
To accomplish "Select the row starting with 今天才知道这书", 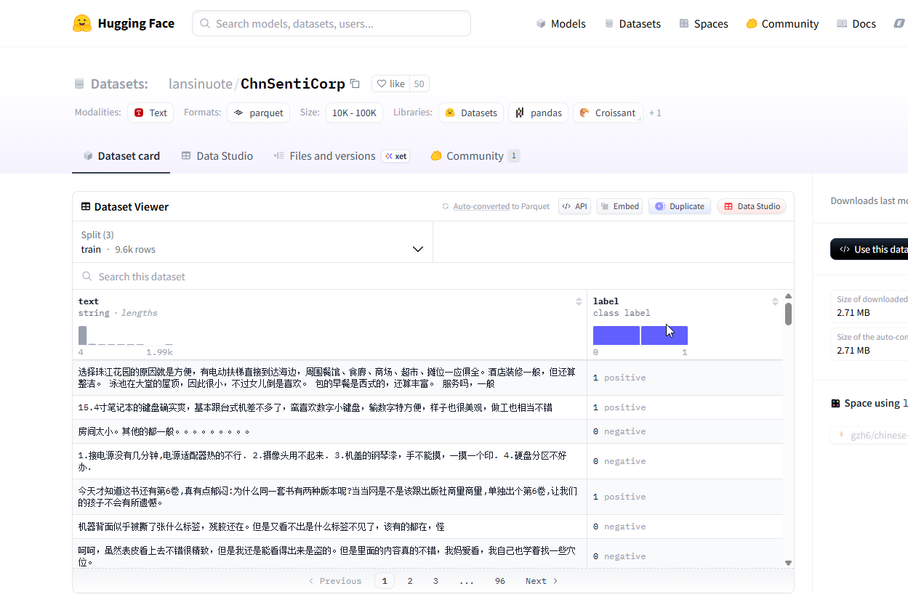I will pyautogui.click(x=428, y=497).
